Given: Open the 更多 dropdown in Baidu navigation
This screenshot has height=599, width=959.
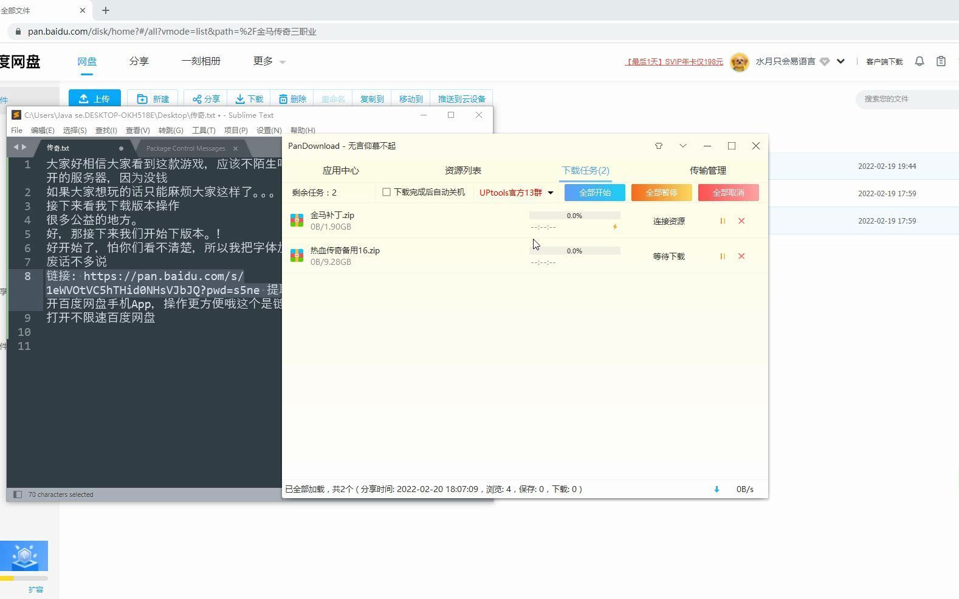Looking at the screenshot, I should point(269,61).
